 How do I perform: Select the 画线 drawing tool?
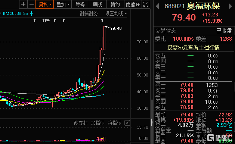tap(98, 4)
